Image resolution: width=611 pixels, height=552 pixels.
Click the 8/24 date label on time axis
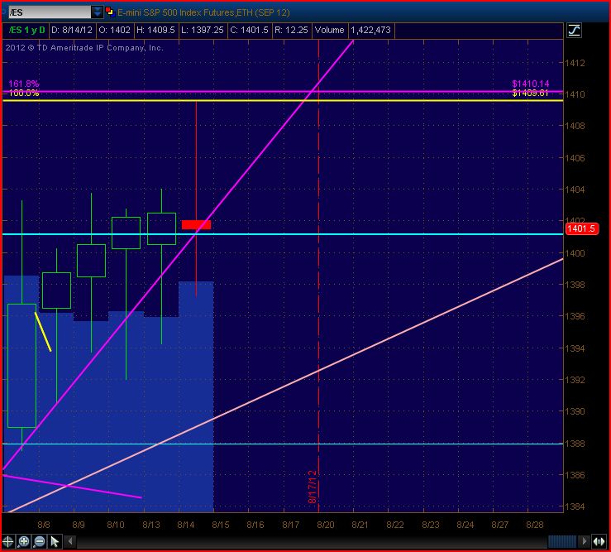[x=465, y=525]
